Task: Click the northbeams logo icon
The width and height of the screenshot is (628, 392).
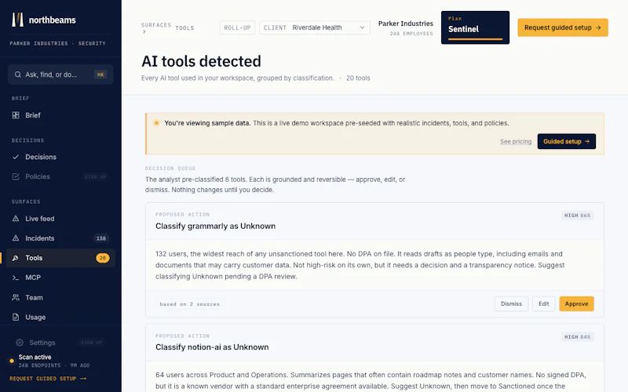Action: pos(17,20)
